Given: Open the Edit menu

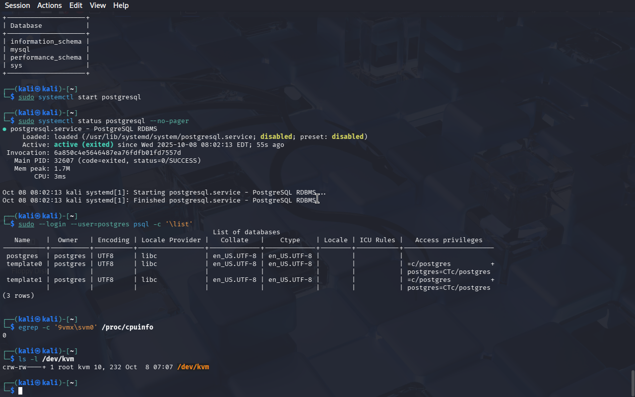Looking at the screenshot, I should (76, 5).
